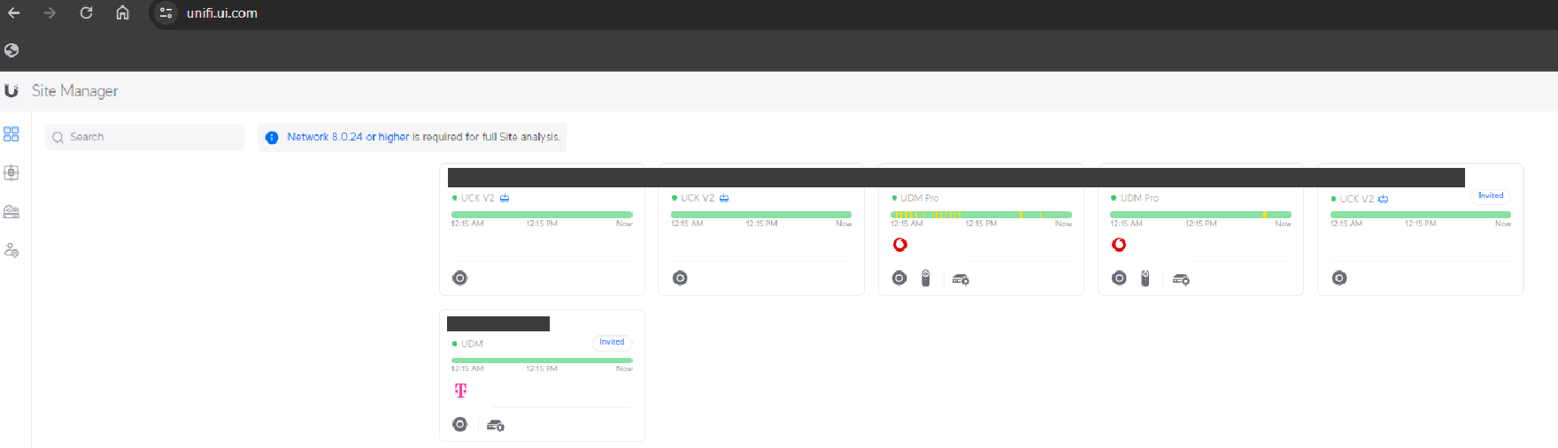Open the admins and users sidebar icon
The image size is (1558, 448).
click(x=12, y=251)
